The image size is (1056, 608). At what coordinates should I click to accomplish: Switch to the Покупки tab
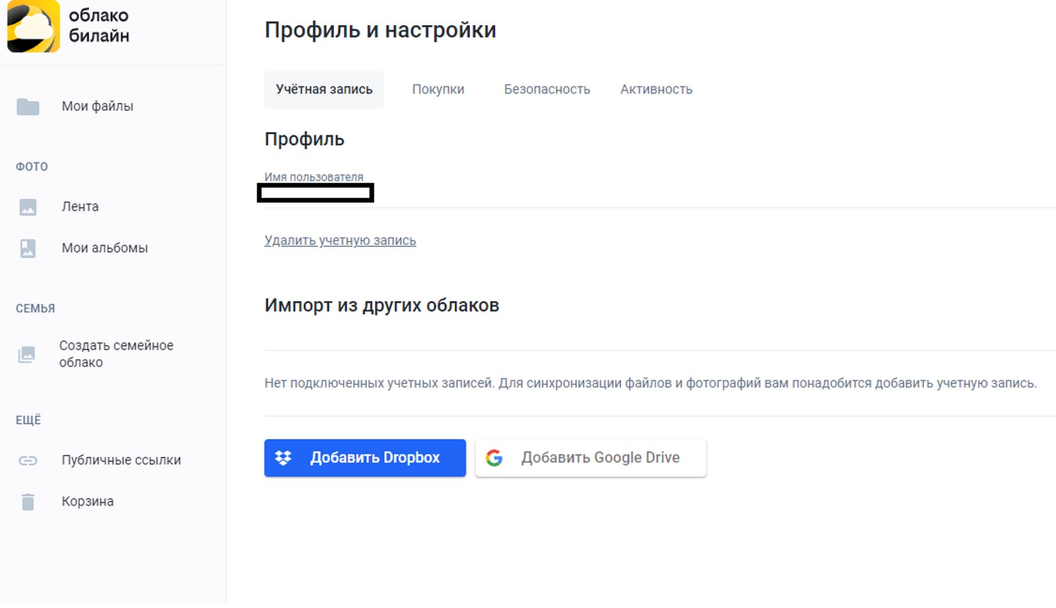[438, 90]
